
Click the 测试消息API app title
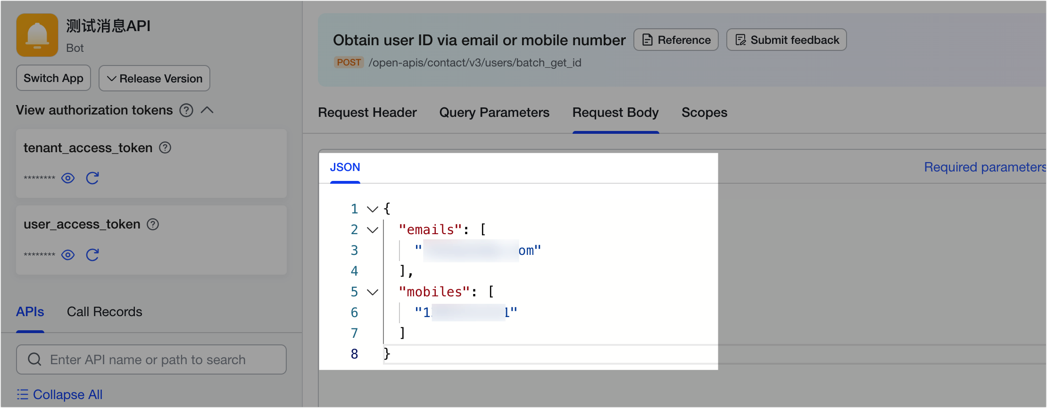tap(108, 26)
